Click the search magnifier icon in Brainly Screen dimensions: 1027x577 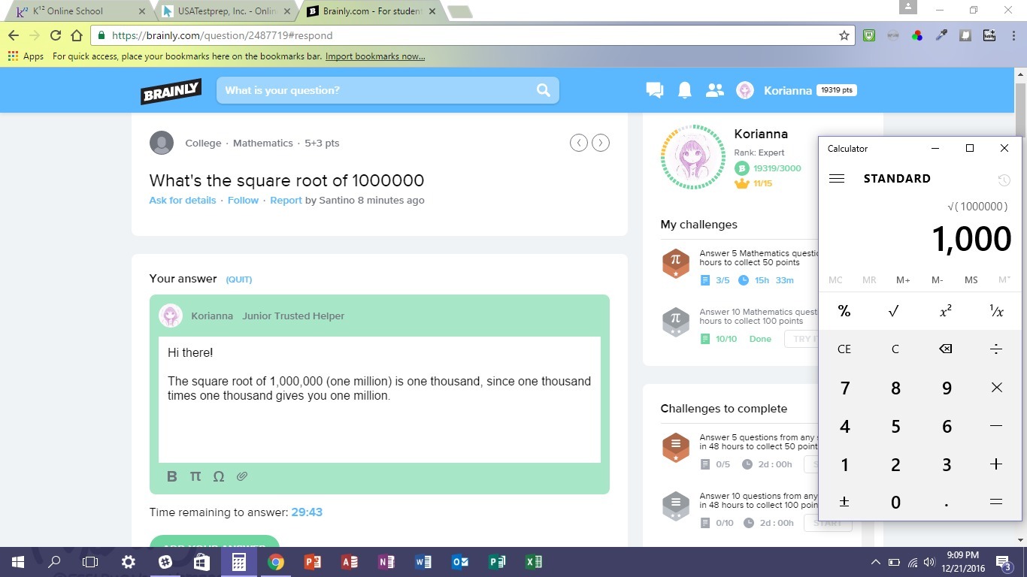click(x=544, y=90)
